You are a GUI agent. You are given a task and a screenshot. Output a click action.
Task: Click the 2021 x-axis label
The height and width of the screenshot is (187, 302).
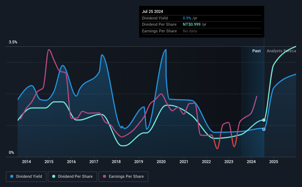[x=184, y=162]
